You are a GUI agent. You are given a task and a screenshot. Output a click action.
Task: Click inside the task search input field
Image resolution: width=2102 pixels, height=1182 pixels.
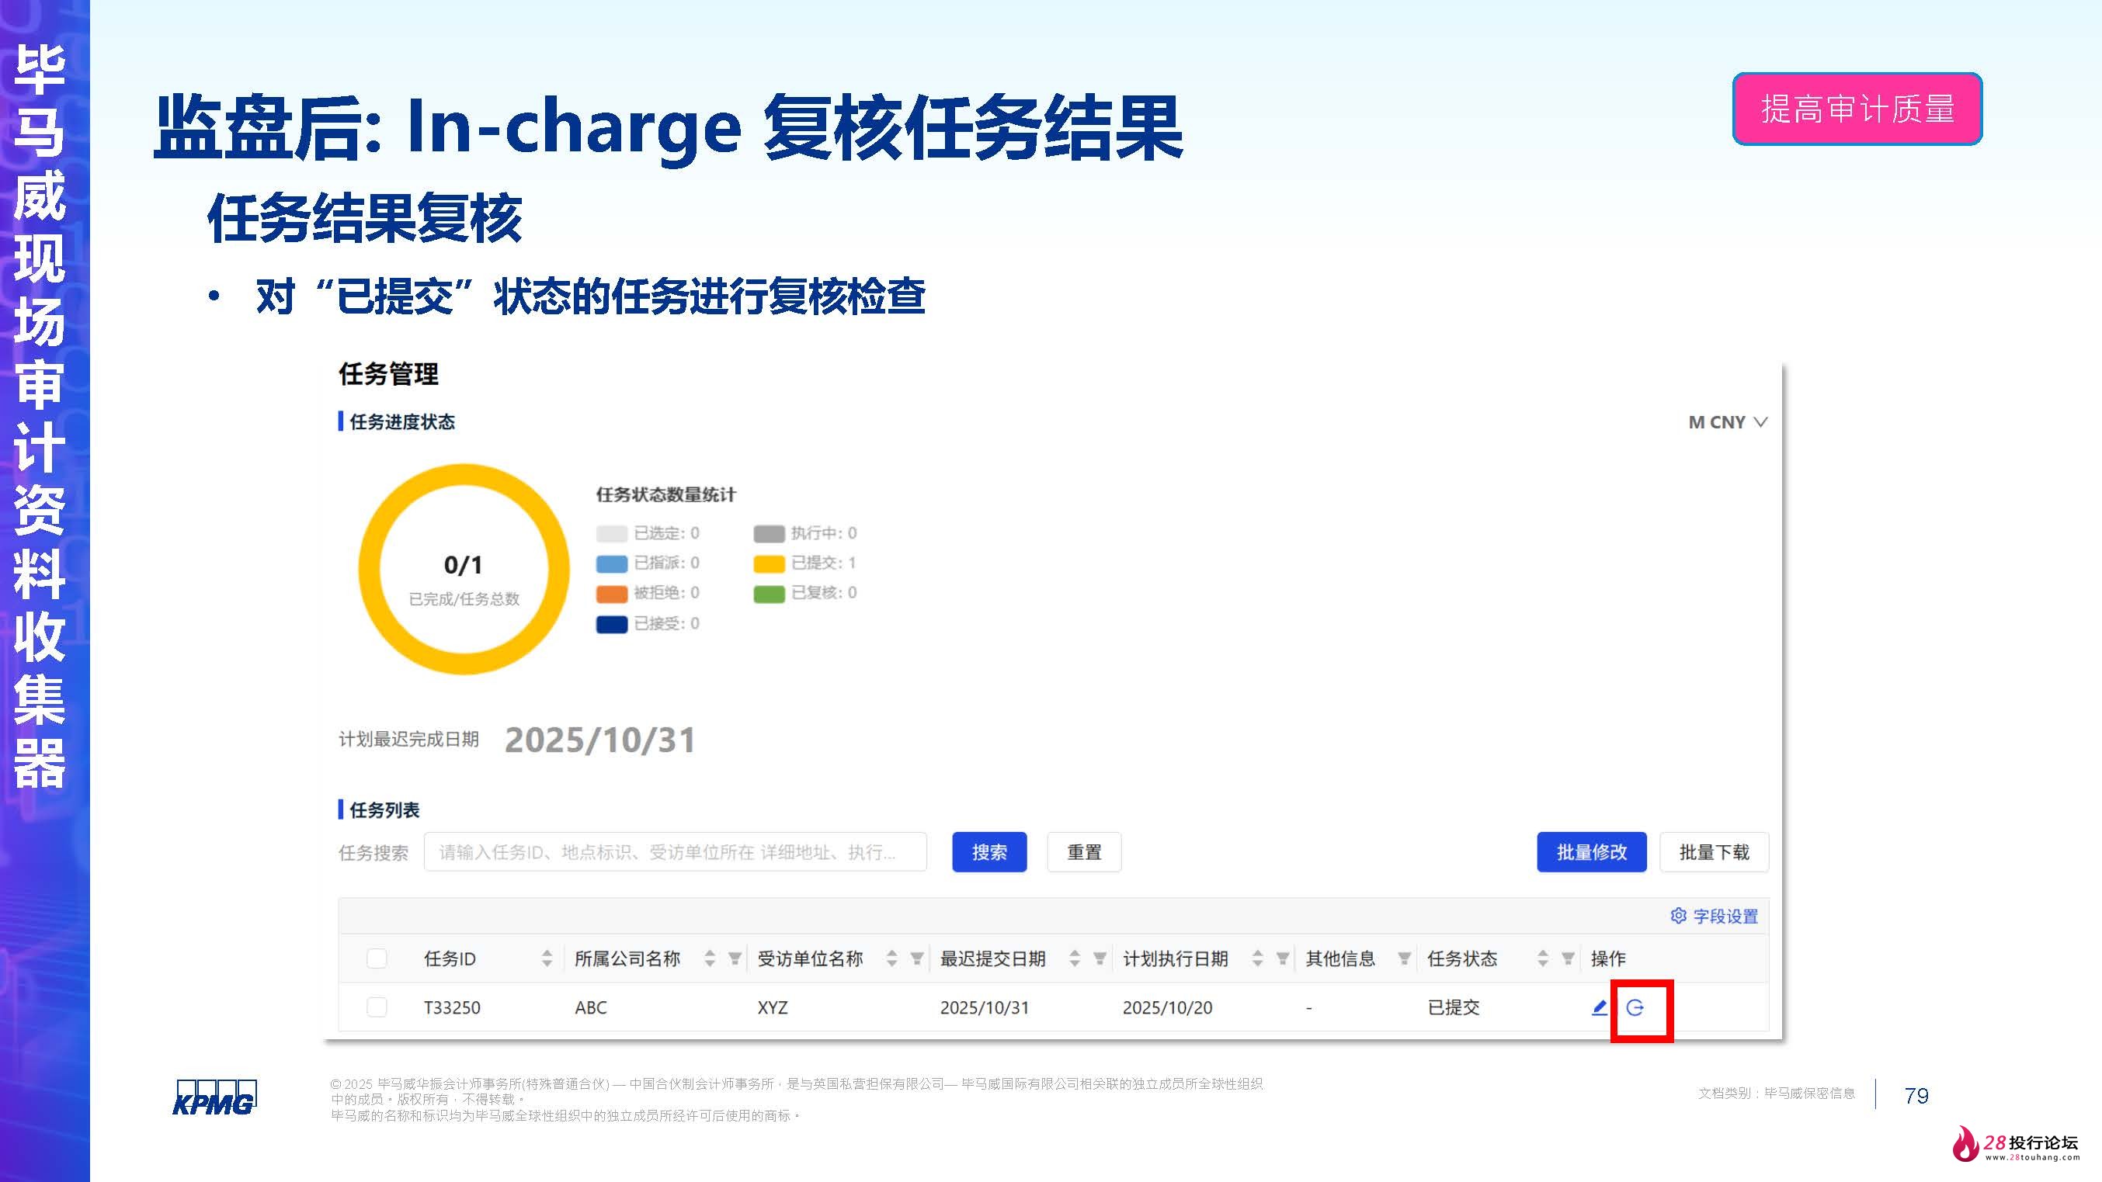point(676,851)
